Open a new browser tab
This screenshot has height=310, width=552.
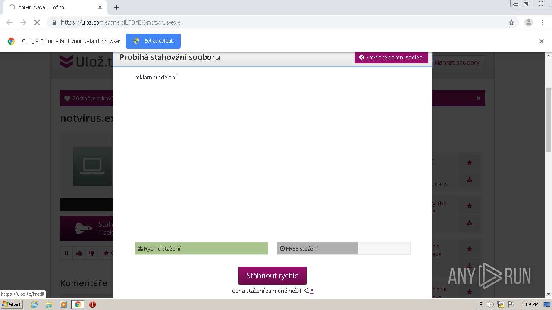pos(116,7)
